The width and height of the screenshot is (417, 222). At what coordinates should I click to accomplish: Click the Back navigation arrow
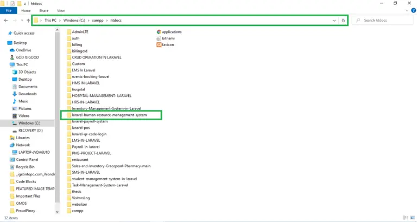[6, 21]
